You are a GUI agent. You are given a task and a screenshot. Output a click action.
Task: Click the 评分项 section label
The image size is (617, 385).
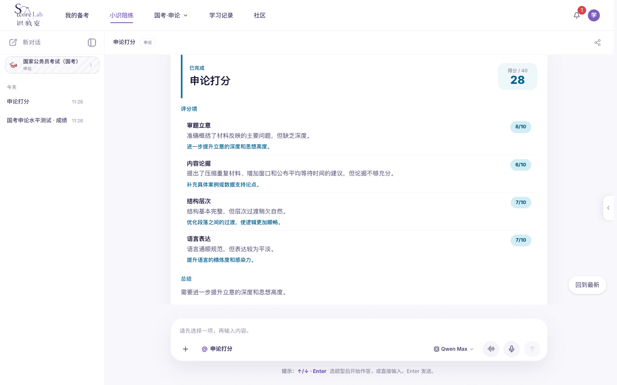(x=189, y=109)
